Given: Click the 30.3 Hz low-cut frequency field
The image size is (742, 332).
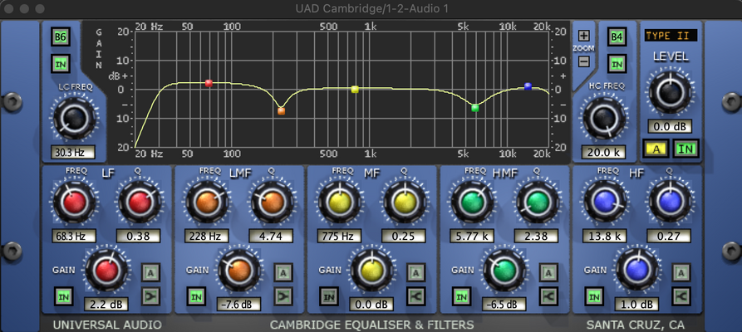Looking at the screenshot, I should pyautogui.click(x=73, y=152).
